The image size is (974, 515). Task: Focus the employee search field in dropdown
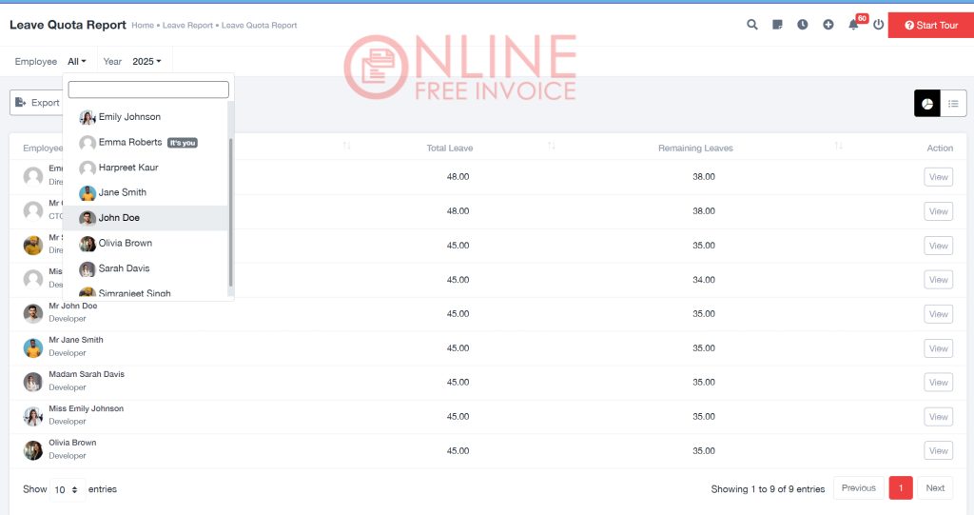(x=148, y=89)
